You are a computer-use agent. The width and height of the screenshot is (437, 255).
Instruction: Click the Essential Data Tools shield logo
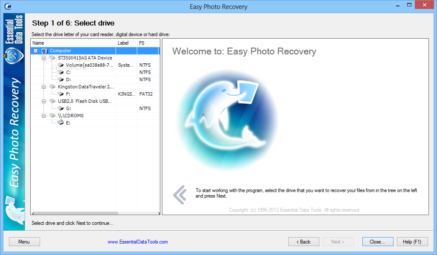[14, 56]
